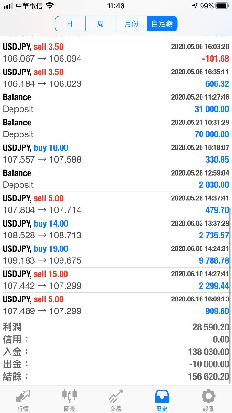Open the USDJPY buy 14.00 trade entry

pyautogui.click(x=116, y=229)
